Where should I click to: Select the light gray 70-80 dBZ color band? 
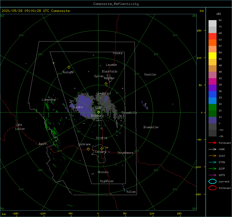(x=212, y=23)
